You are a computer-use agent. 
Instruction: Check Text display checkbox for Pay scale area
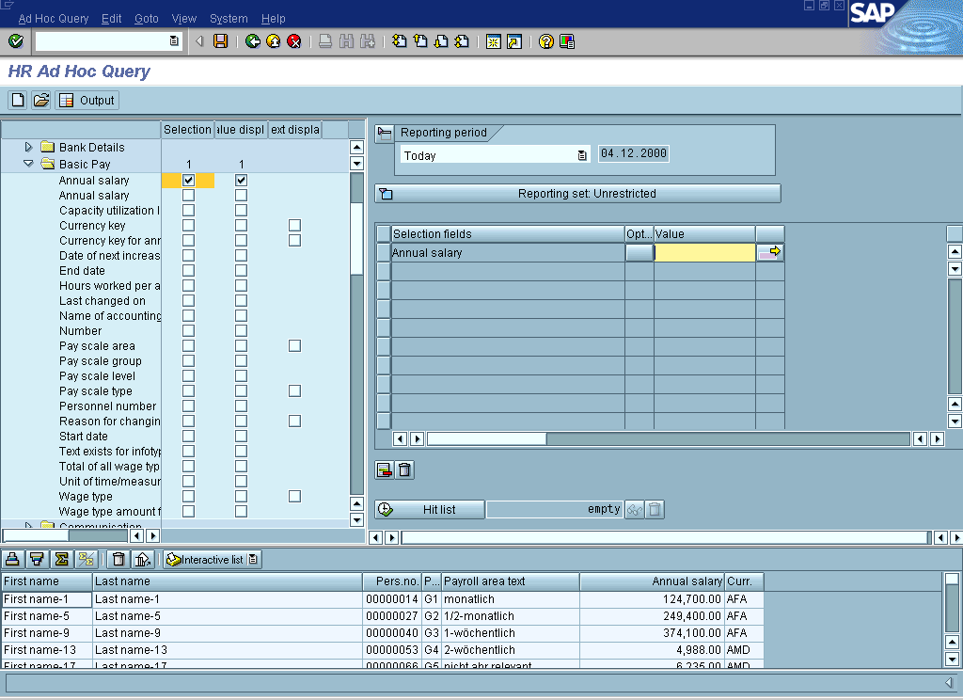click(x=294, y=346)
